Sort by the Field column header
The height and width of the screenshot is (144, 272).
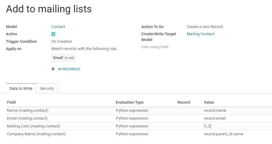pyautogui.click(x=12, y=102)
